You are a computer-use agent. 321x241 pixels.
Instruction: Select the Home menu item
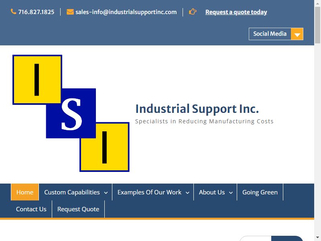click(25, 192)
